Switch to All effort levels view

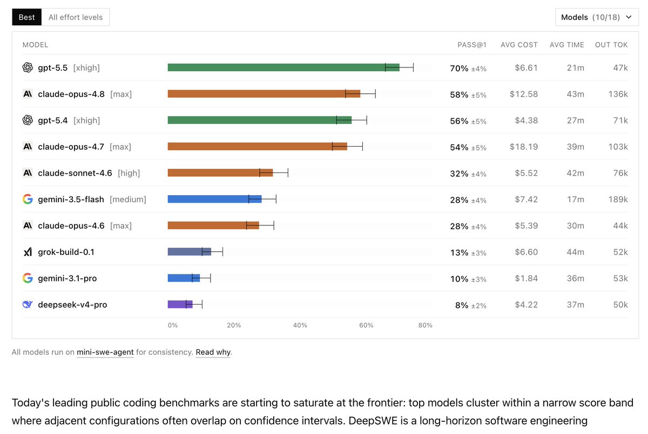click(76, 17)
